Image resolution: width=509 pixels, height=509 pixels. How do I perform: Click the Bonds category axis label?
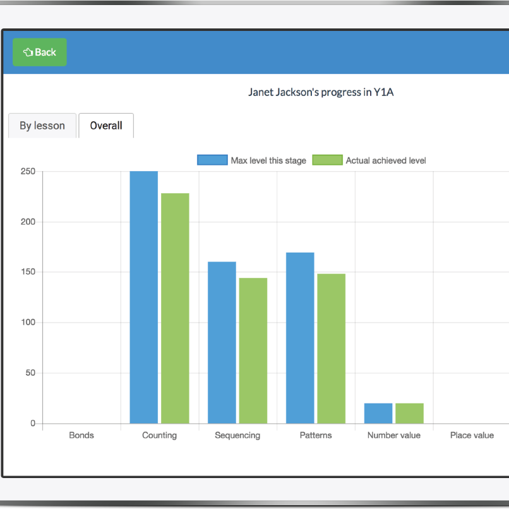pos(81,435)
